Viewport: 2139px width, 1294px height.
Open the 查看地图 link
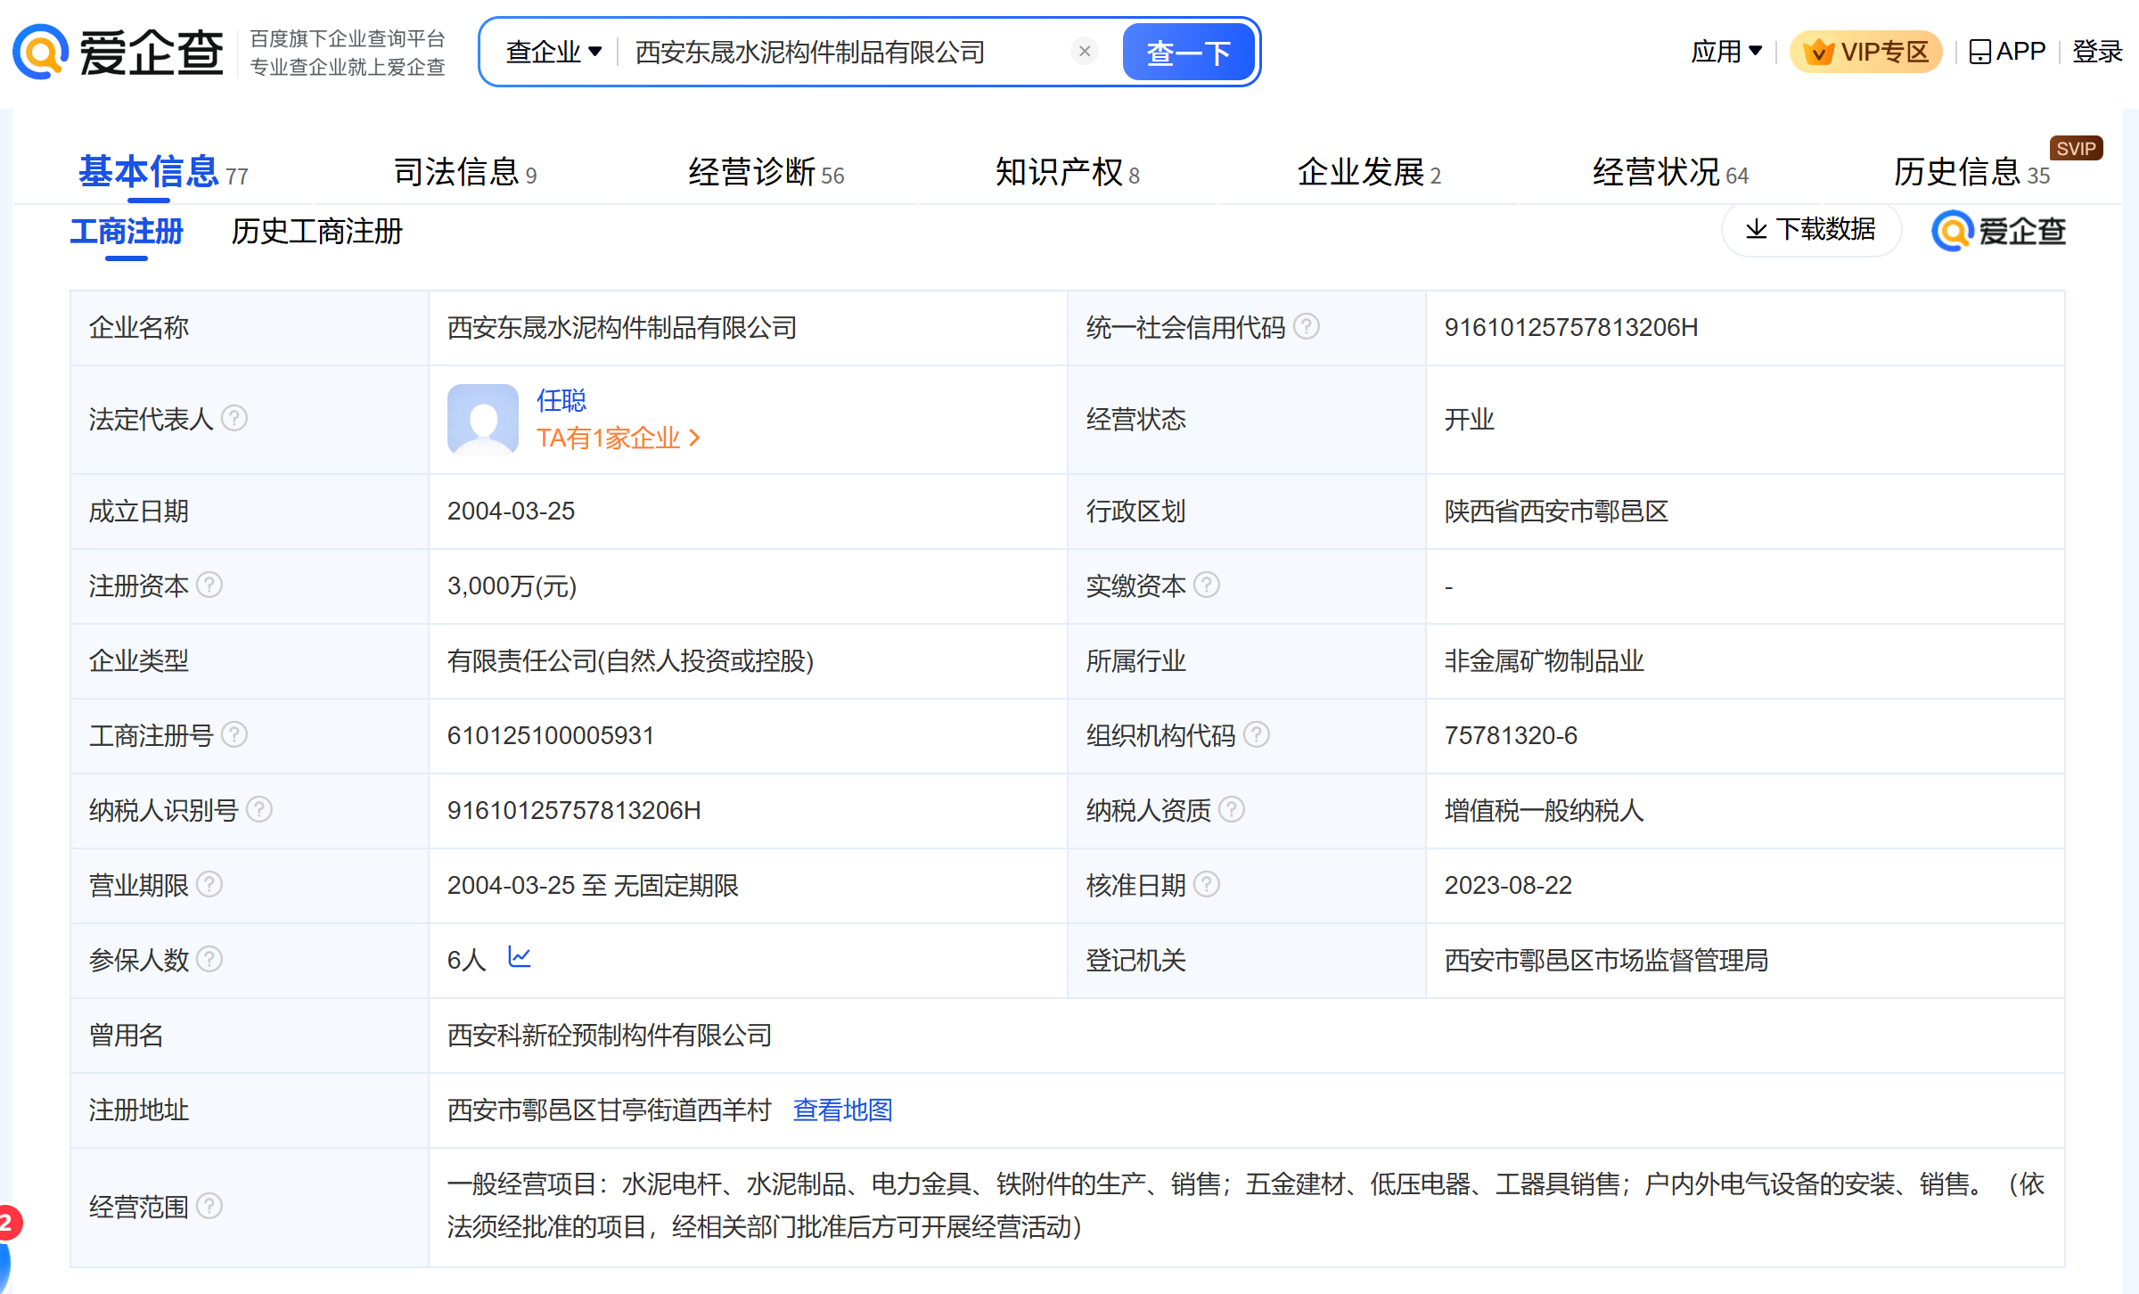click(x=842, y=1110)
